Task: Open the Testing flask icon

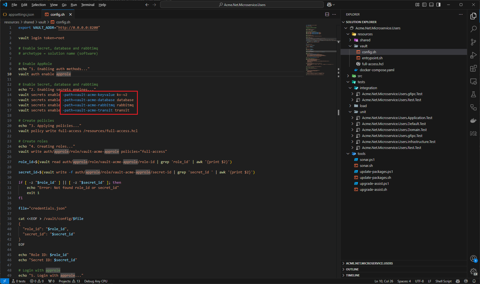Action: (473, 94)
